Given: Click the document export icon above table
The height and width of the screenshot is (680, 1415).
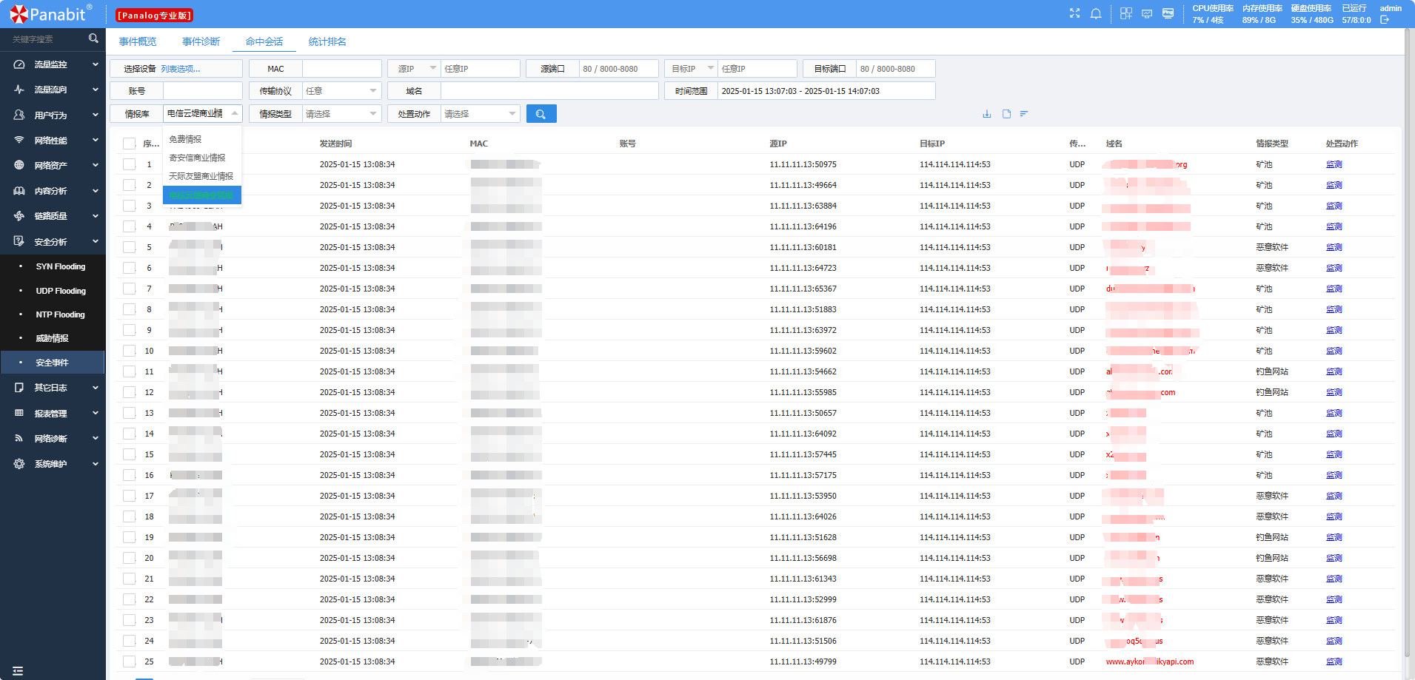Looking at the screenshot, I should coord(1006,114).
